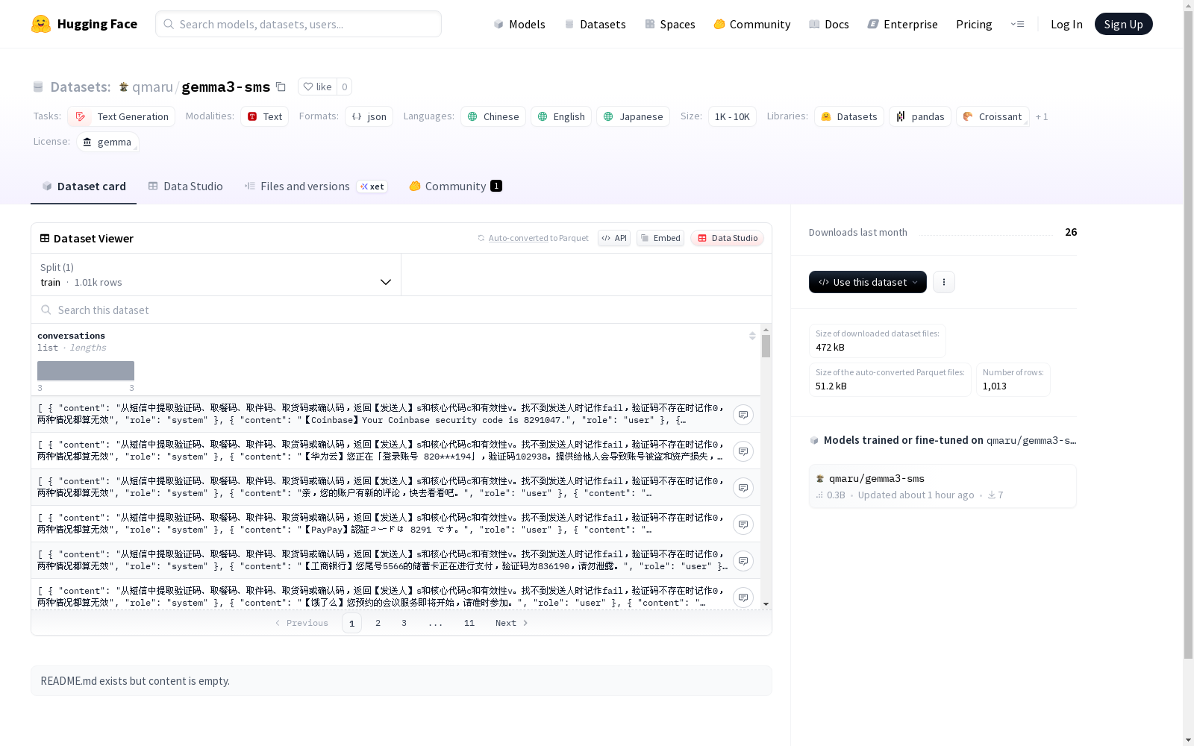Open Enterprise in the top navigation

(902, 24)
